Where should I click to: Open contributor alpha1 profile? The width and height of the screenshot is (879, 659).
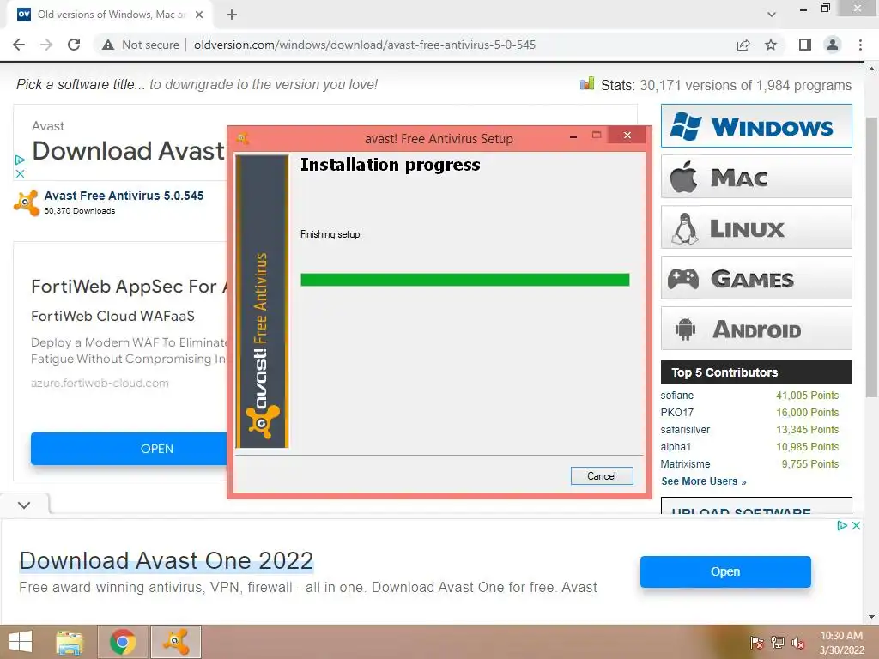pos(676,446)
